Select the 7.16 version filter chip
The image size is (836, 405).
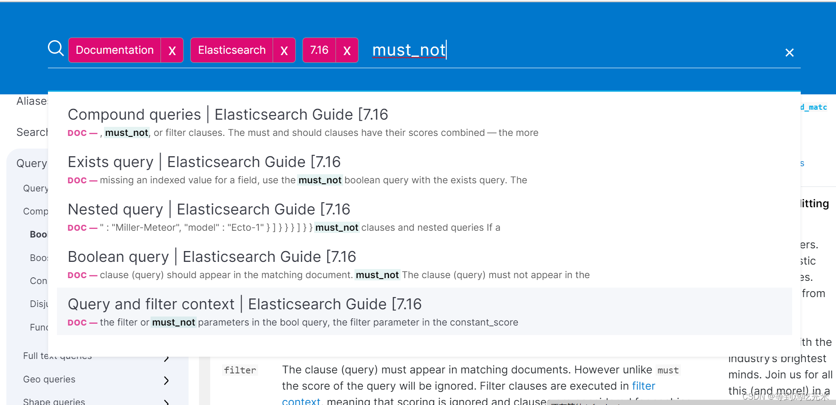pyautogui.click(x=319, y=50)
